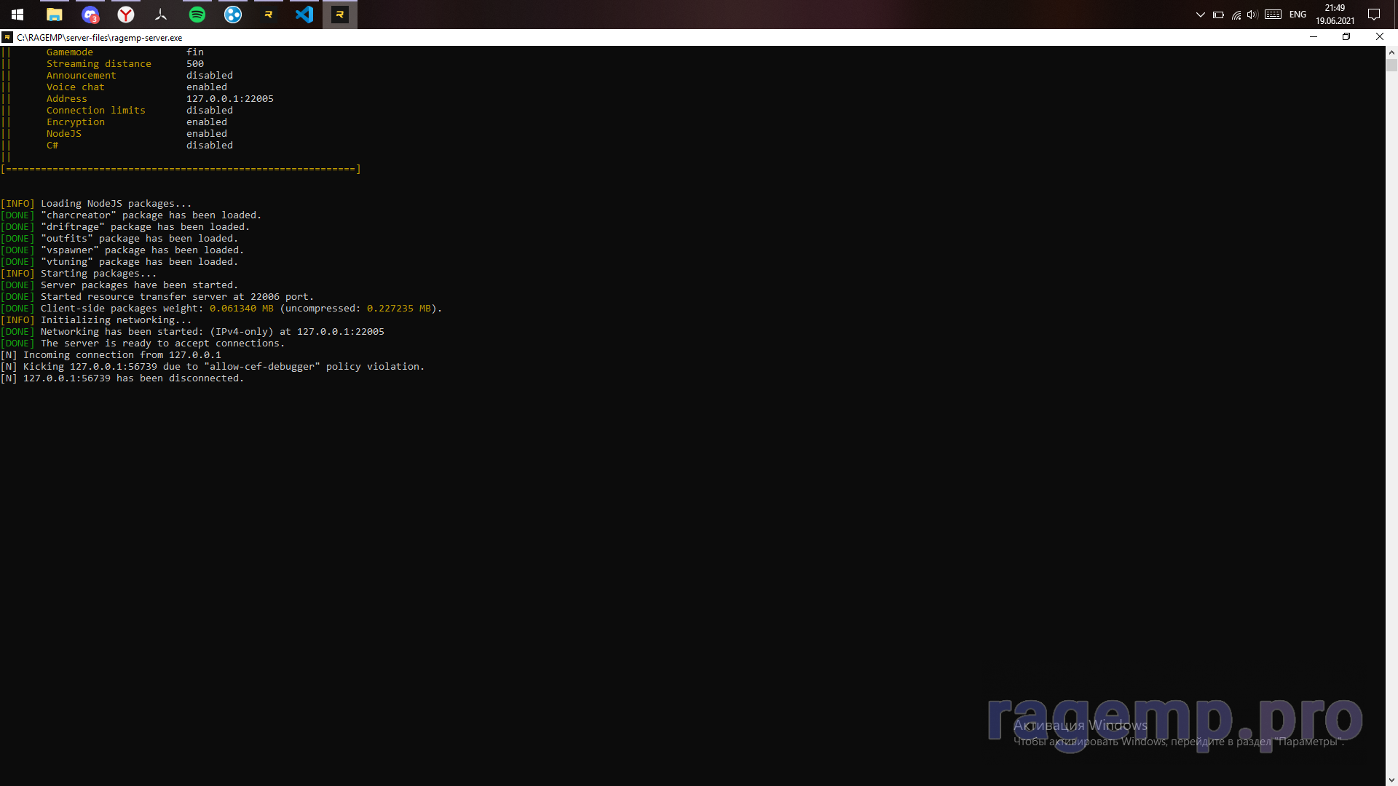This screenshot has height=786, width=1398.
Task: Open the network connections tray icon
Action: pos(1236,15)
